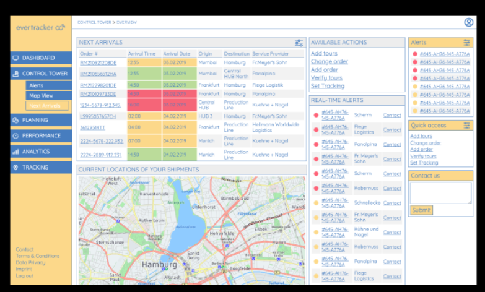Click the Hamburg shipments map
The height and width of the screenshot is (292, 485).
[x=192, y=230]
